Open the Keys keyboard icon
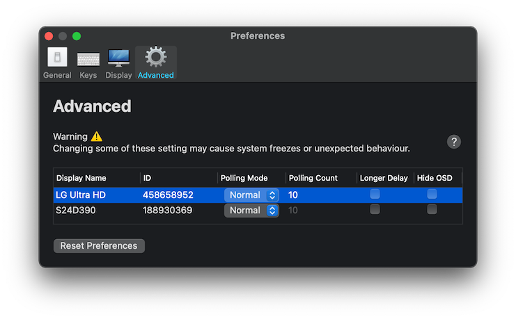516x319 pixels. click(88, 60)
